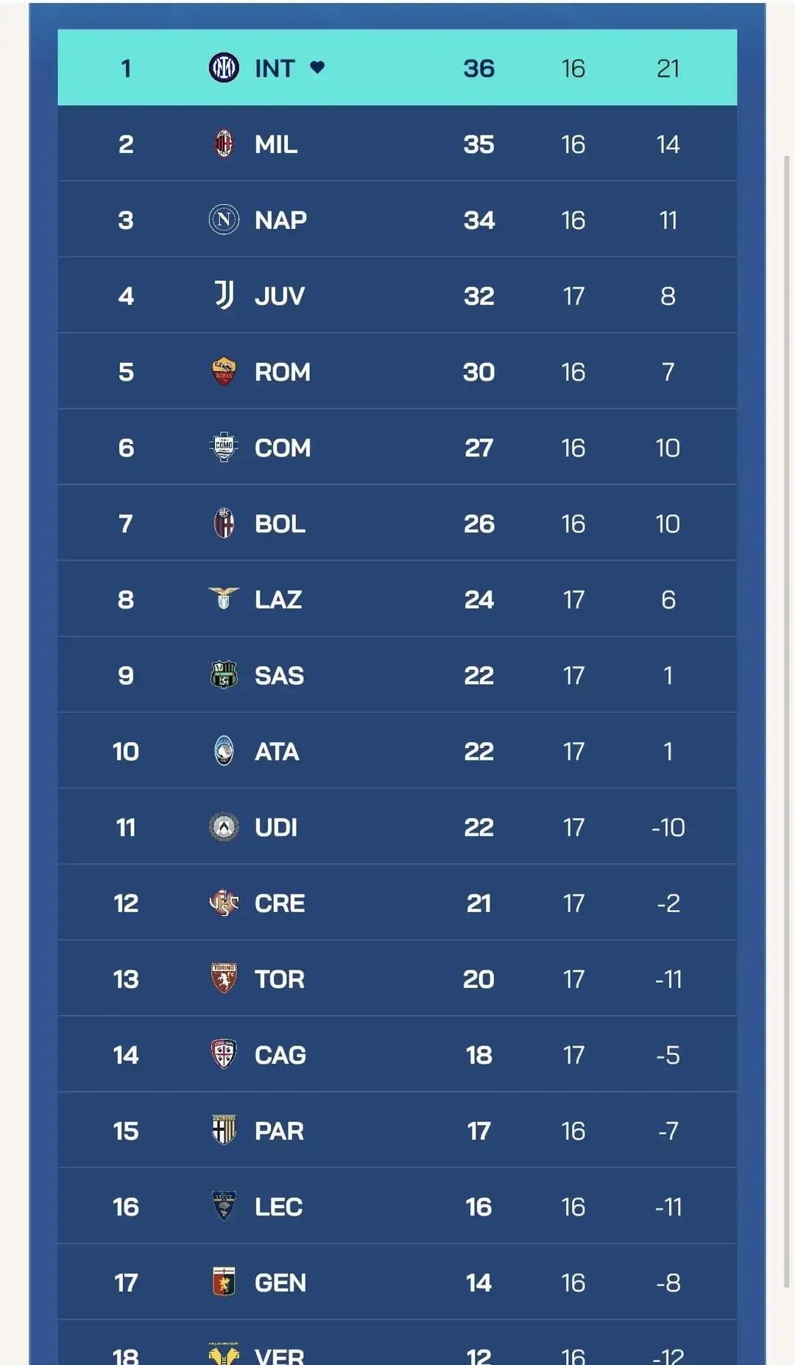Screen dimensions: 795x1365
Task: Click the Roma club crest
Action: click(x=224, y=371)
